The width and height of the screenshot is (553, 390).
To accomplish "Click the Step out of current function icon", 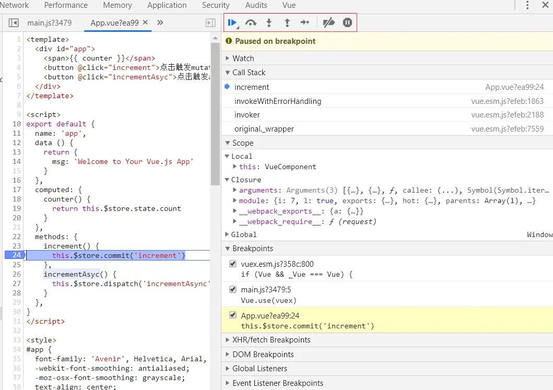I will pyautogui.click(x=287, y=22).
